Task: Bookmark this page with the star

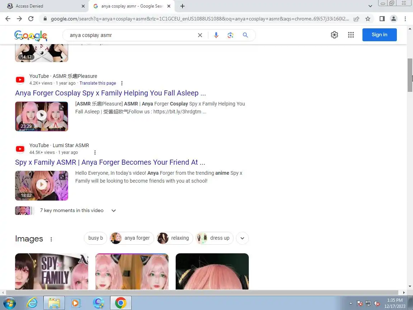Action: 368,19
